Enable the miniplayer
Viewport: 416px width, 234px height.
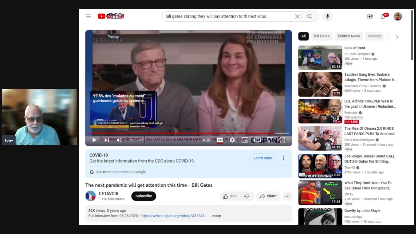[x=245, y=140]
